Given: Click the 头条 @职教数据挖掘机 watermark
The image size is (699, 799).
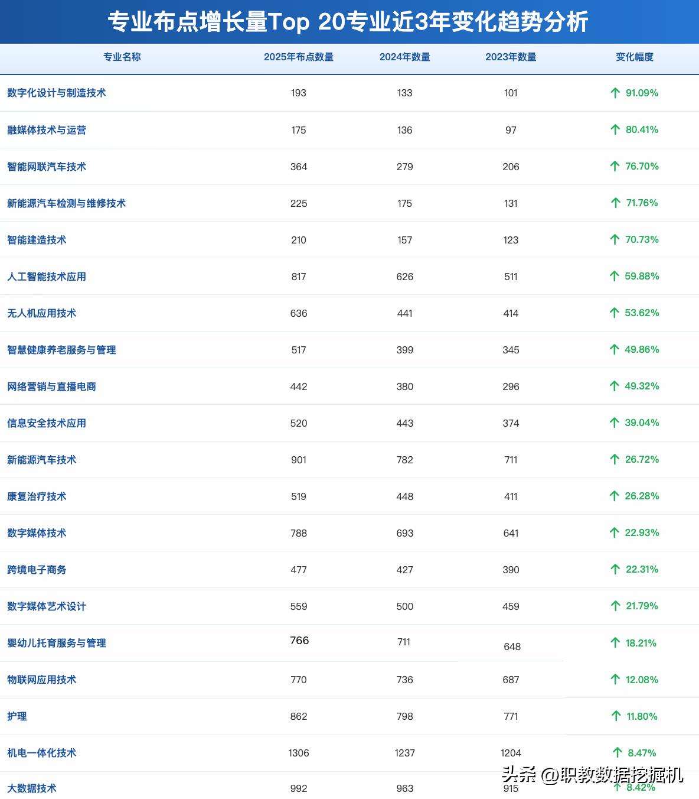Looking at the screenshot, I should (592, 774).
